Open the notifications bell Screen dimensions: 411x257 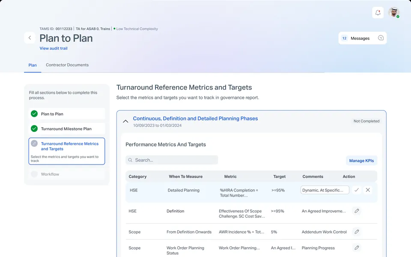tap(378, 12)
